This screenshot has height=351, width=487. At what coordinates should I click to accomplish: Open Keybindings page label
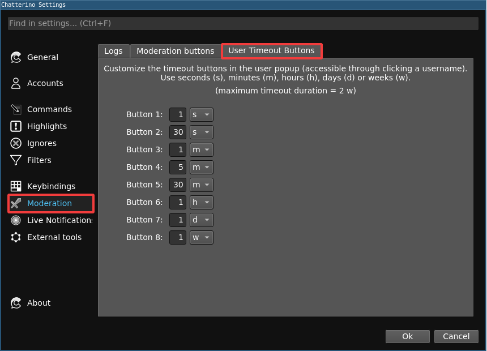coord(51,186)
